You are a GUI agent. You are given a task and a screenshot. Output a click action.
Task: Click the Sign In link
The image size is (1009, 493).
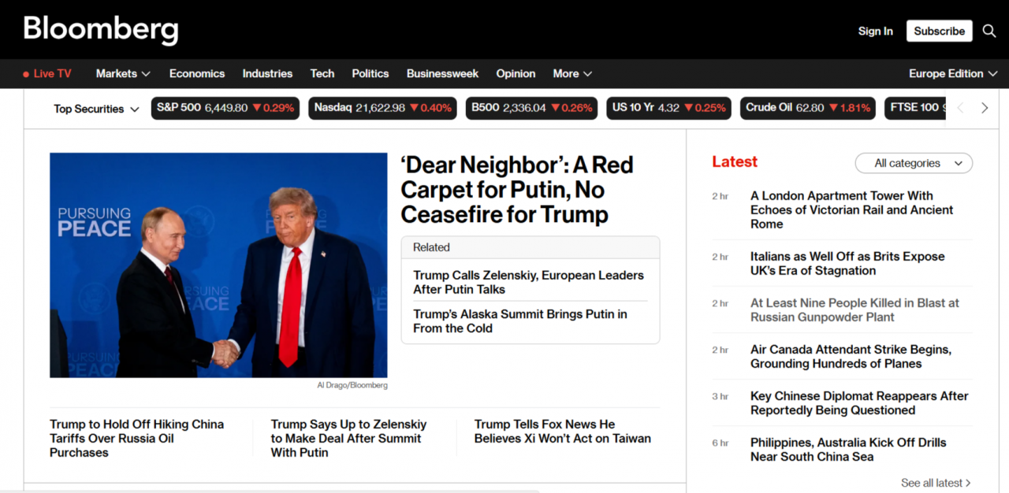tap(876, 31)
